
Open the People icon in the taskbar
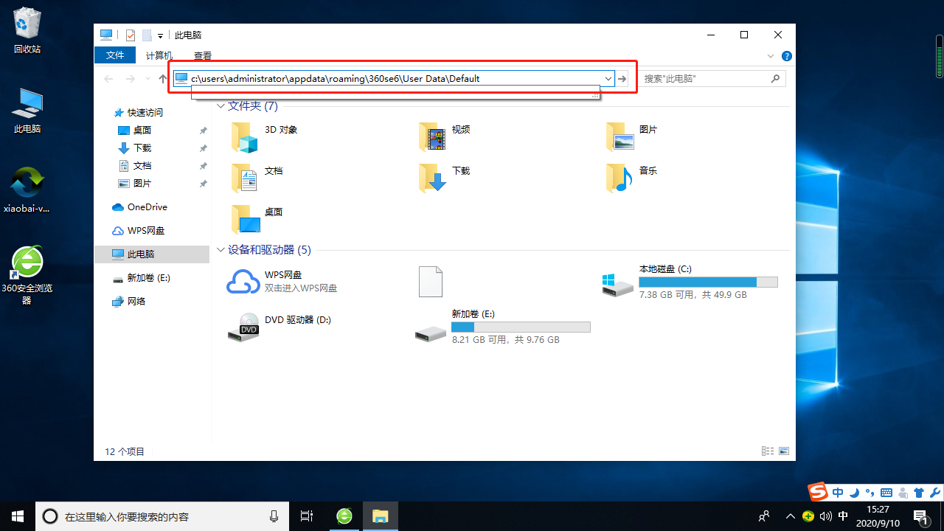[x=764, y=516]
